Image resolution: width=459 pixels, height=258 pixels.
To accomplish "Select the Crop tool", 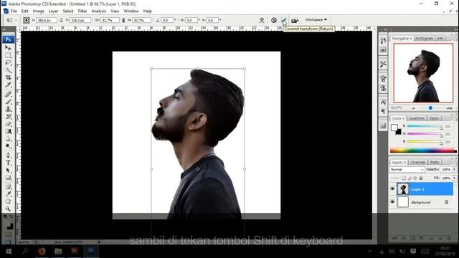I will (x=8, y=77).
